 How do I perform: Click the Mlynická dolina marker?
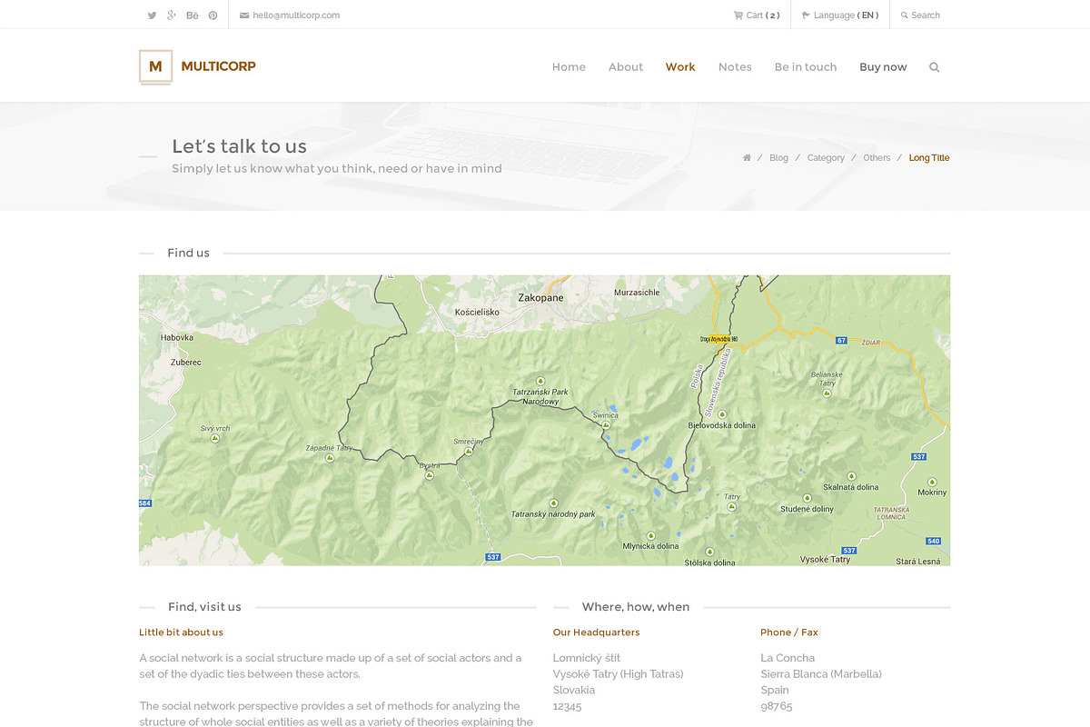tap(650, 535)
